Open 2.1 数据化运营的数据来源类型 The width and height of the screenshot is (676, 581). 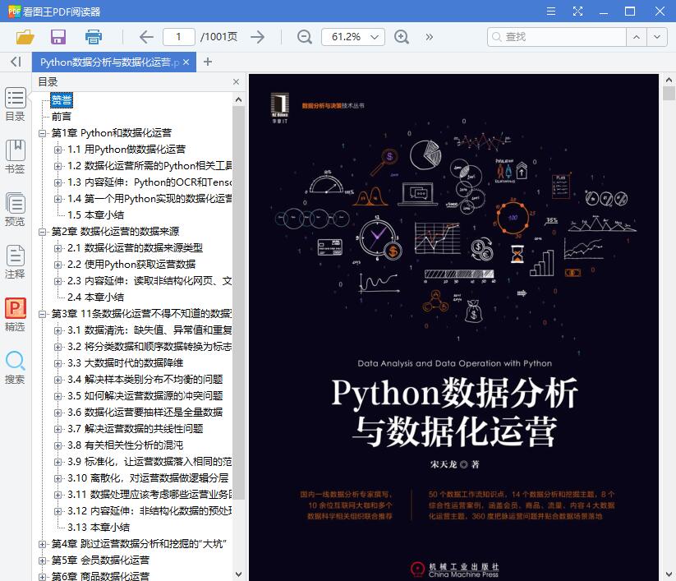pyautogui.click(x=135, y=248)
